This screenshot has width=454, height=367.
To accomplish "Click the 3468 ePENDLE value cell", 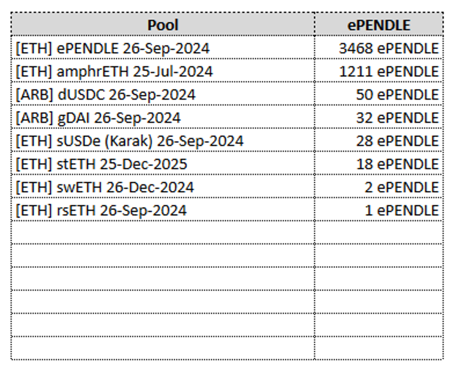I will point(389,48).
